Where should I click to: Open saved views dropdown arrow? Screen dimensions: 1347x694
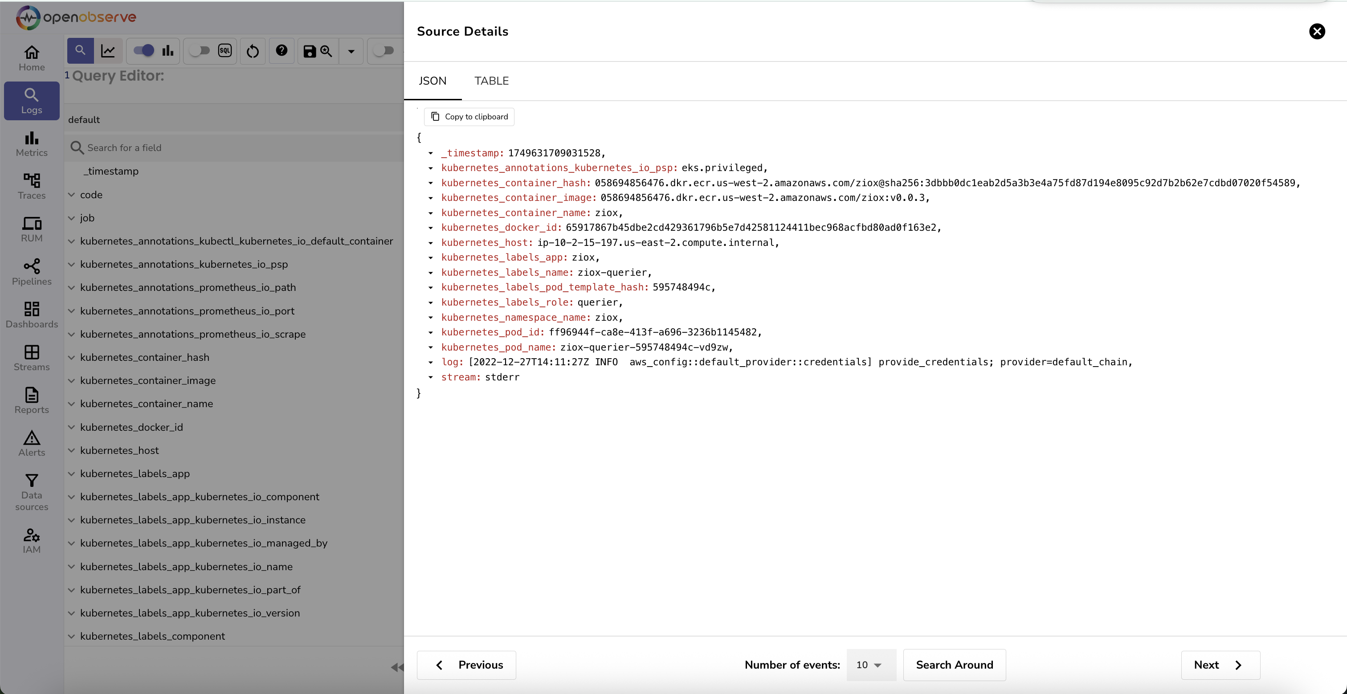(351, 51)
